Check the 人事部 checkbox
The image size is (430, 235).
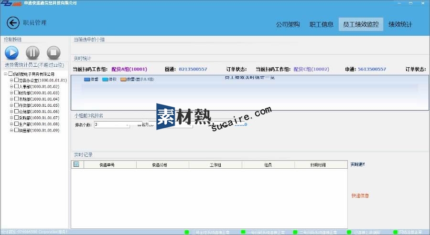17,87
